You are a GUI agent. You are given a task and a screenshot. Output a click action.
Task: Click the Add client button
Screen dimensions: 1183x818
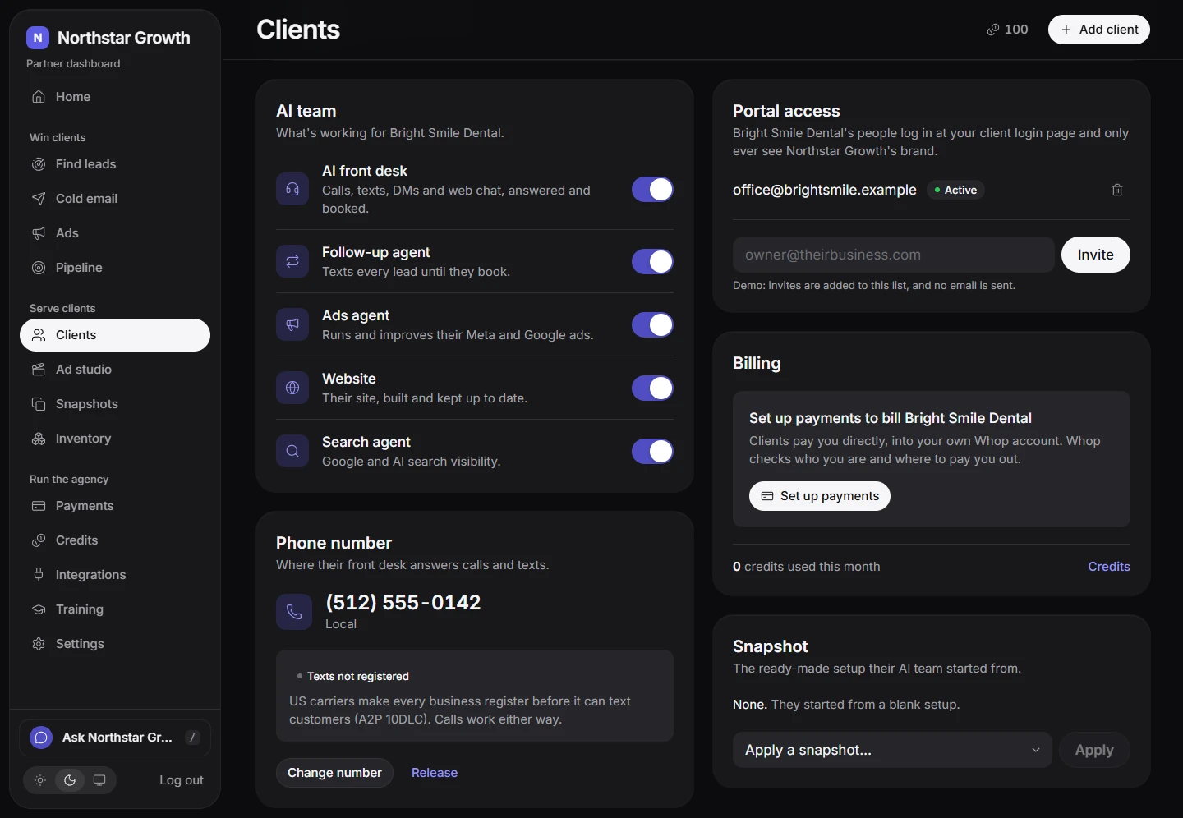tap(1099, 30)
